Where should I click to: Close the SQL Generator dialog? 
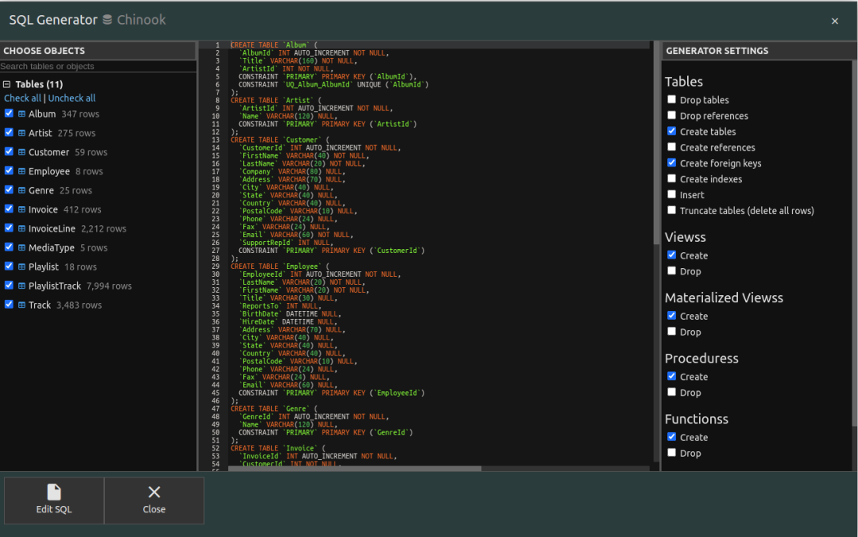pyautogui.click(x=834, y=21)
